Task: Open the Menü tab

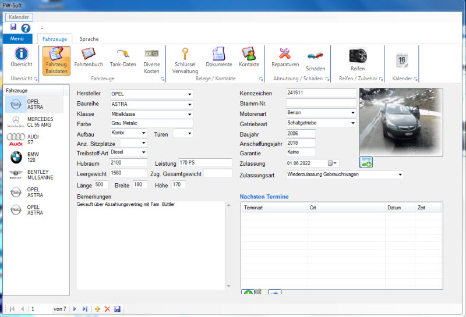Action: (x=17, y=39)
